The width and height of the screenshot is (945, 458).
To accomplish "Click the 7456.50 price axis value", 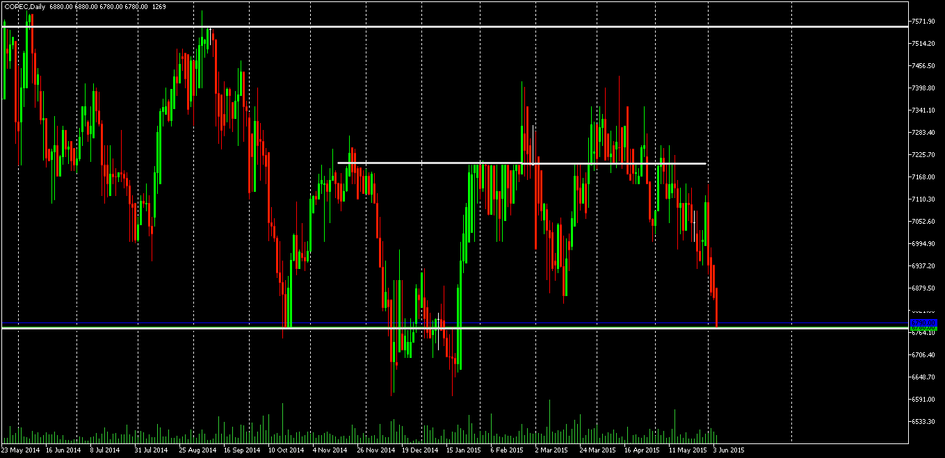I will [925, 66].
